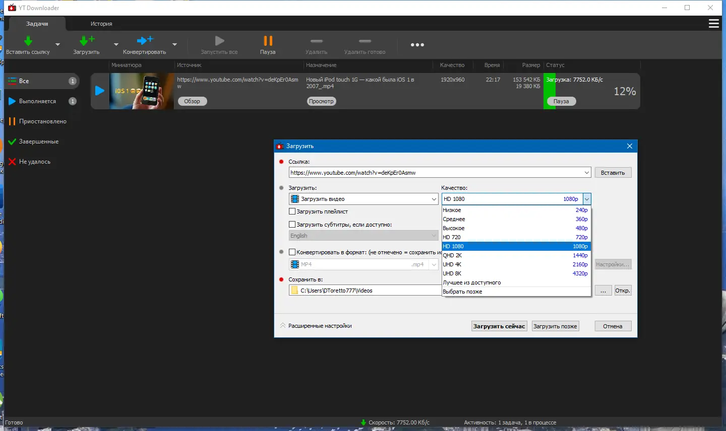
Task: Click the blue Convert toolbar icon
Action: click(x=145, y=41)
